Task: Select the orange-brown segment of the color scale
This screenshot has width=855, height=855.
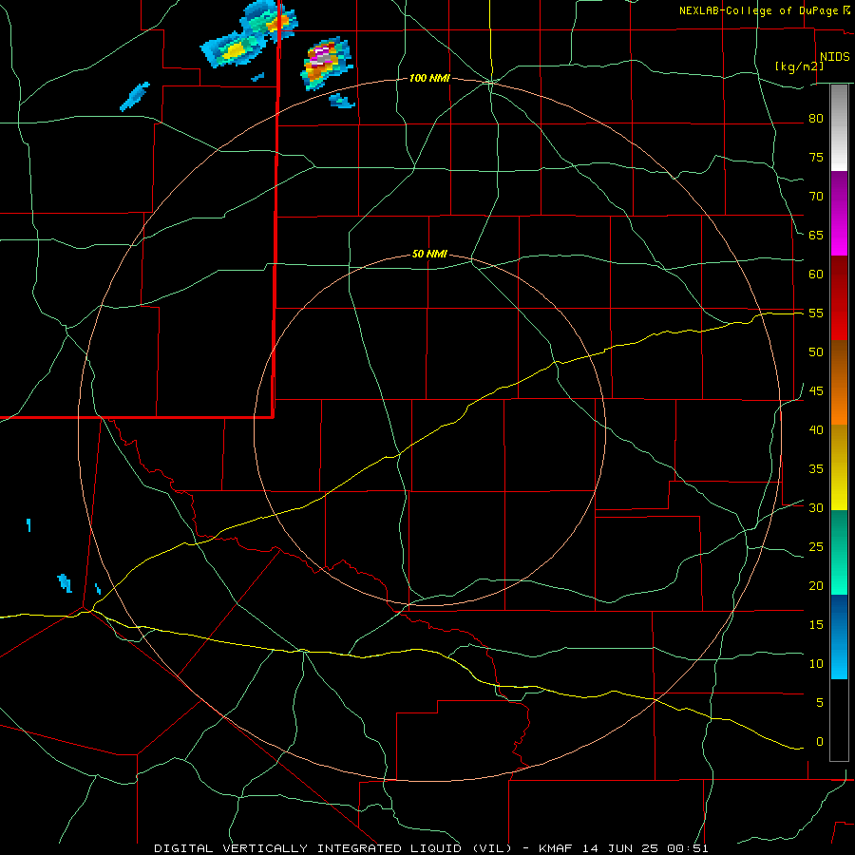Action: (x=839, y=383)
